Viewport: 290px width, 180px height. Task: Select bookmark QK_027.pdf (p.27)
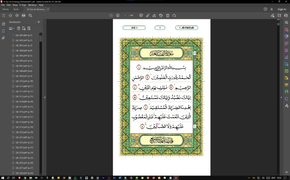(24, 168)
